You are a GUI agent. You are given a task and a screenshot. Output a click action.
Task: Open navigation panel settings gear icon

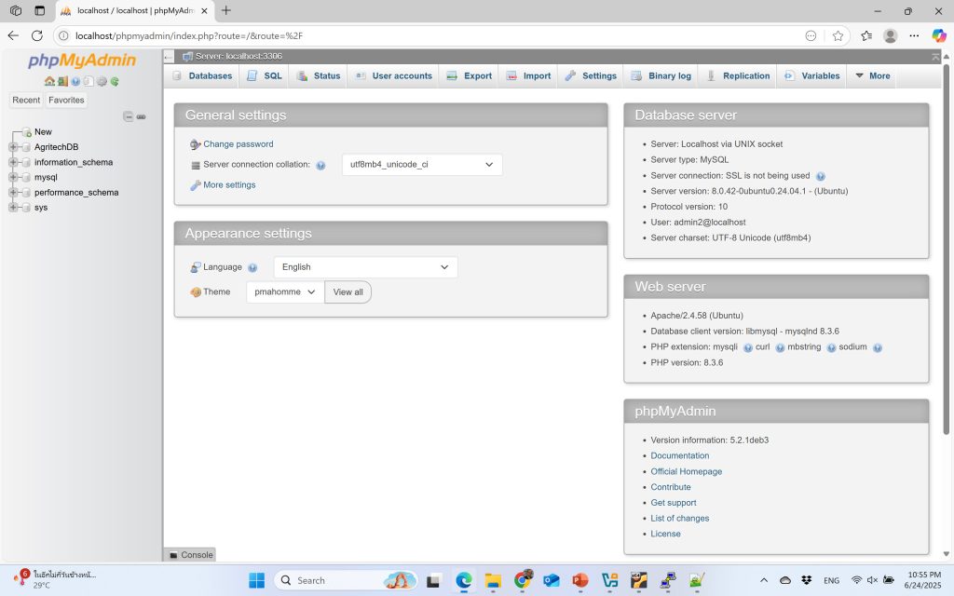(x=102, y=81)
